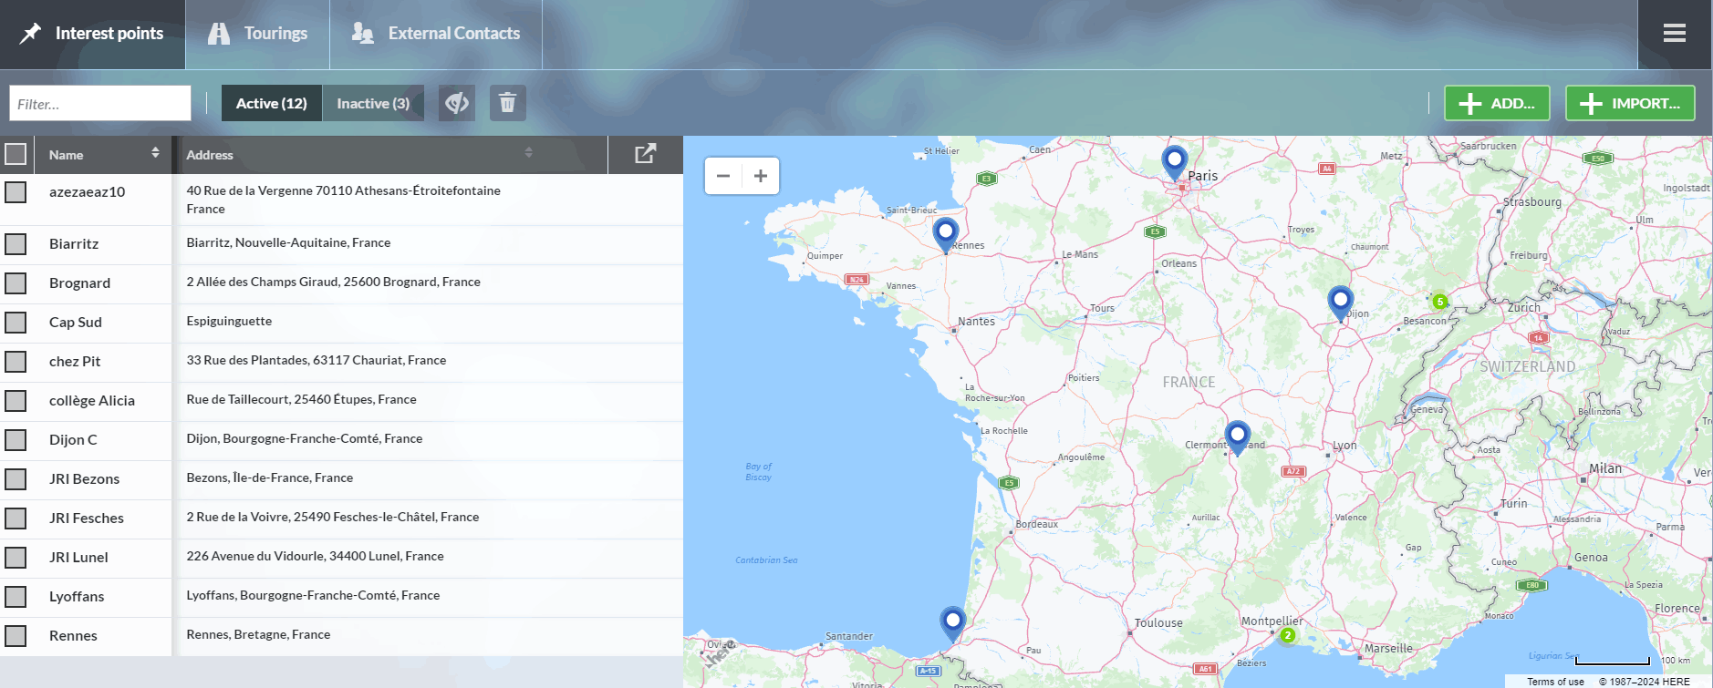Switch to the Tourings tab
The height and width of the screenshot is (688, 1713).
tap(257, 34)
